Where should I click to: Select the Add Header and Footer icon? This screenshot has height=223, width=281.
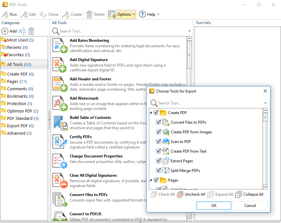click(x=60, y=84)
